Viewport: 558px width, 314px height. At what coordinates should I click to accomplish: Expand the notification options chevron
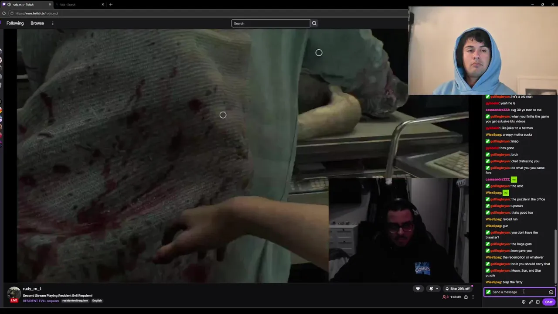(437, 289)
